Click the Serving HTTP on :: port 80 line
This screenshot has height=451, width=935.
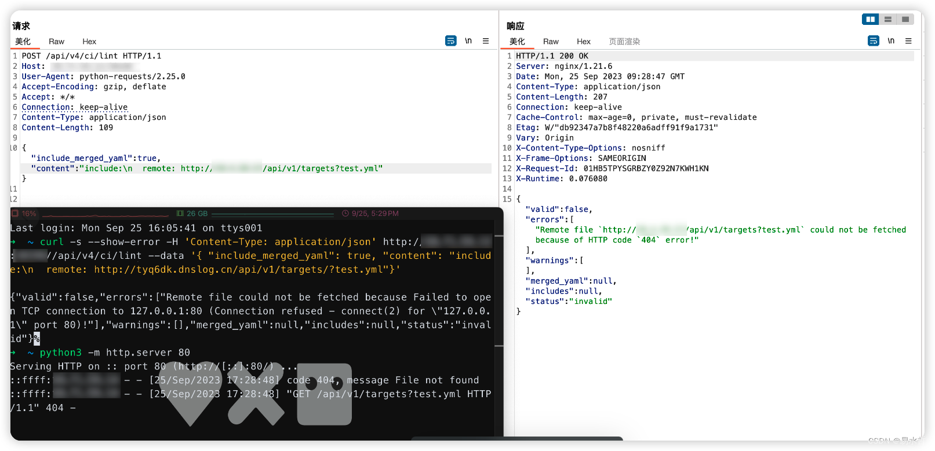click(x=154, y=366)
